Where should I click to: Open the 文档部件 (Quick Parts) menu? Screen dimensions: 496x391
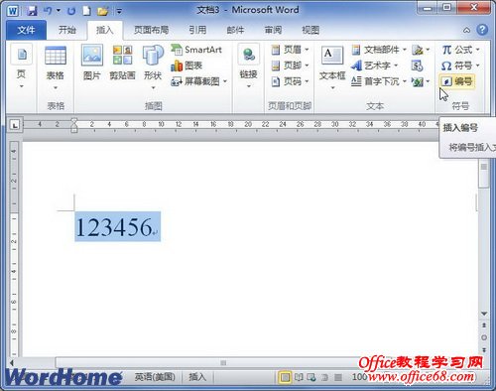(379, 50)
